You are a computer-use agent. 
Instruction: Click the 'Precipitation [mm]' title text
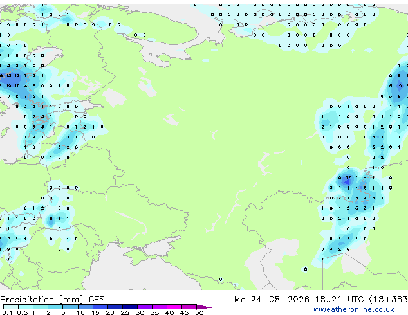[42, 300]
